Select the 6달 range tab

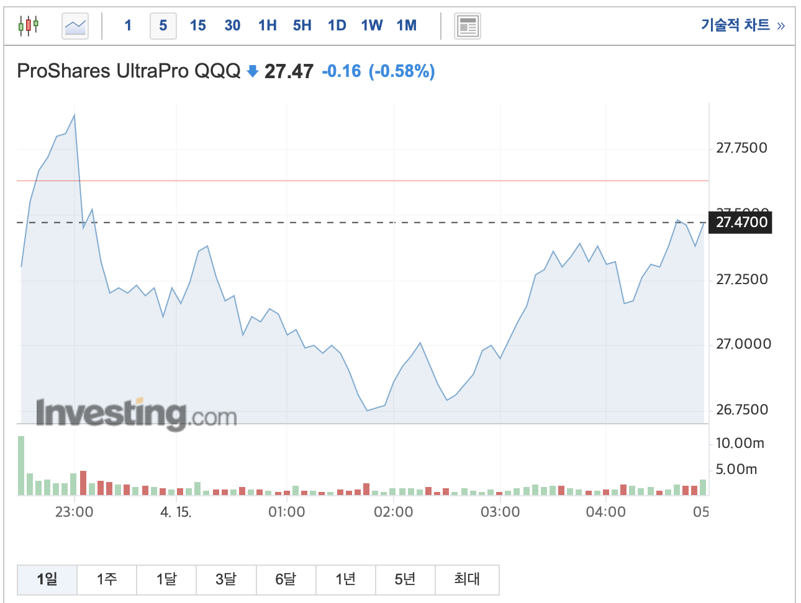click(286, 579)
